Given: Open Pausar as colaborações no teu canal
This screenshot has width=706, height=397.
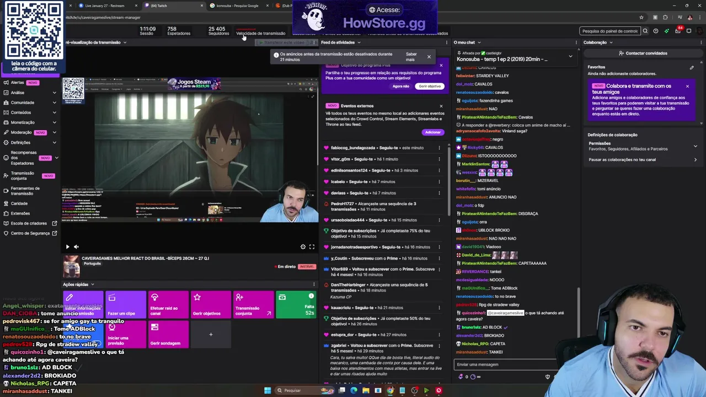Looking at the screenshot, I should pyautogui.click(x=643, y=159).
